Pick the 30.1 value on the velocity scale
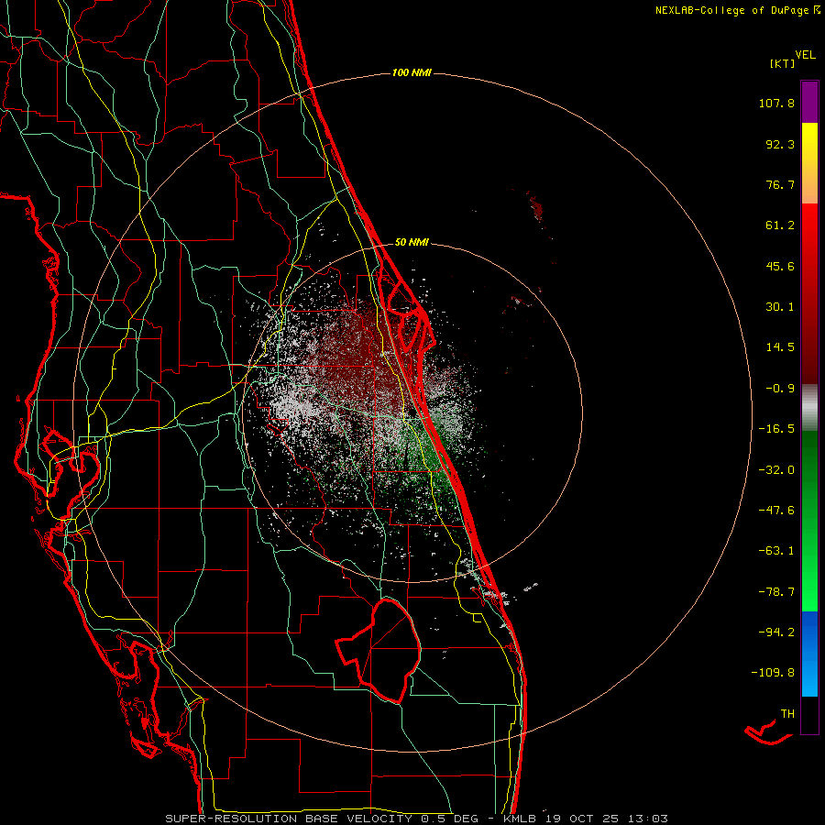Viewport: 825px width, 825px height. click(x=780, y=307)
